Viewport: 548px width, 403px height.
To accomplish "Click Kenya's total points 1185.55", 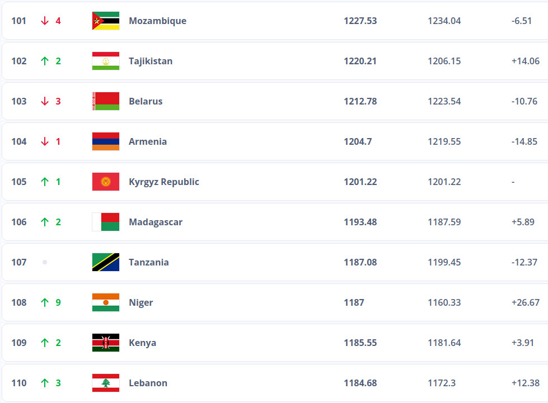I will click(360, 343).
